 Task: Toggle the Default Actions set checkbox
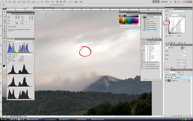[142, 42]
